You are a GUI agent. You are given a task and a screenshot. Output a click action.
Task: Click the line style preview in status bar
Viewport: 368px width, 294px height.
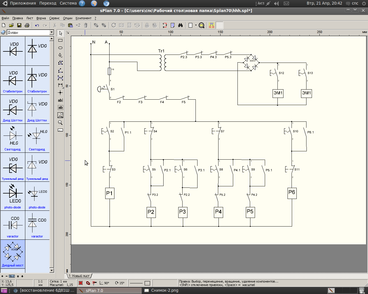(x=136, y=283)
